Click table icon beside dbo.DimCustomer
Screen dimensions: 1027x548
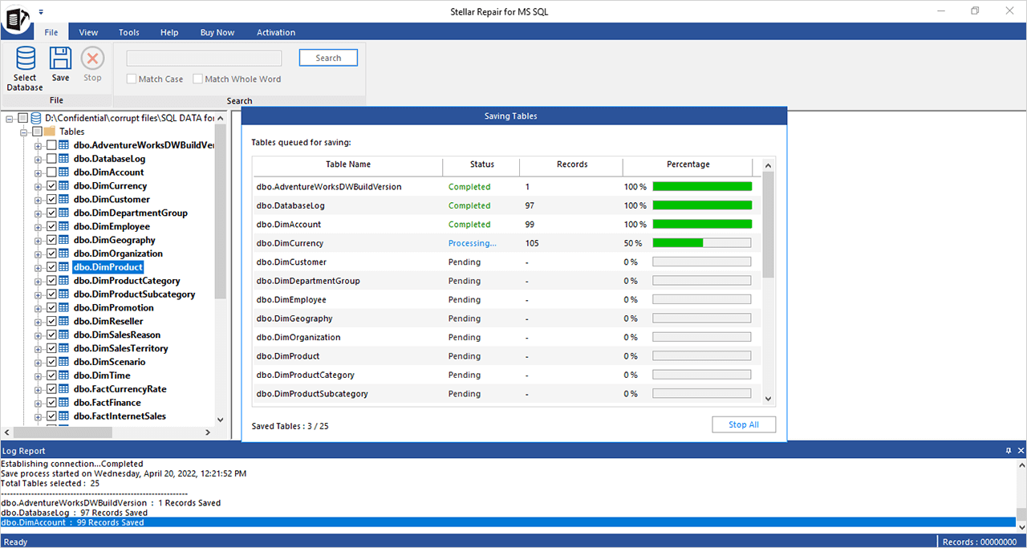64,200
